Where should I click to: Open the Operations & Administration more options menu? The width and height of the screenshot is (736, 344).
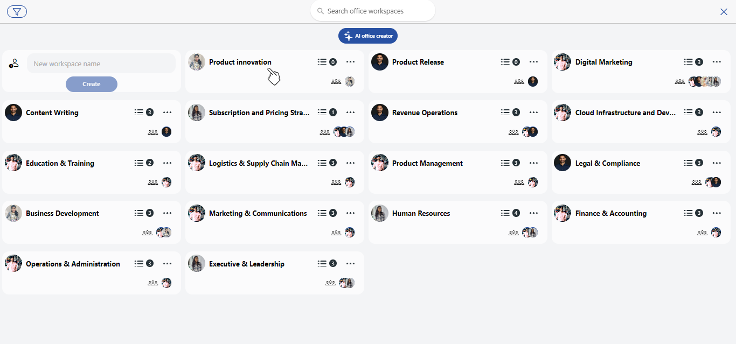[167, 264]
